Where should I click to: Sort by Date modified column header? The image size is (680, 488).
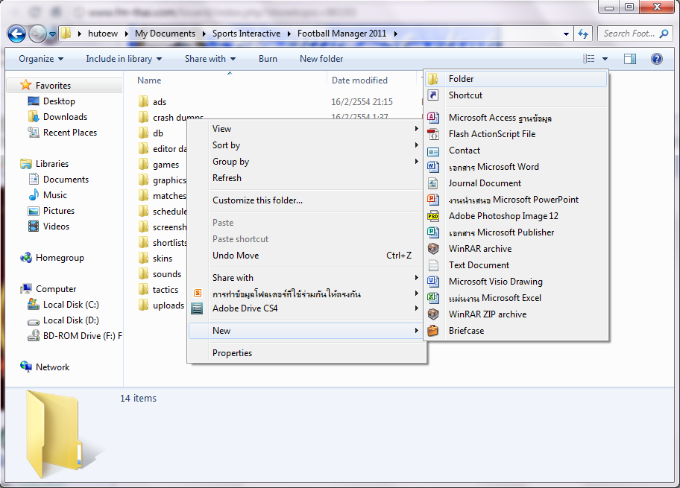(x=359, y=80)
